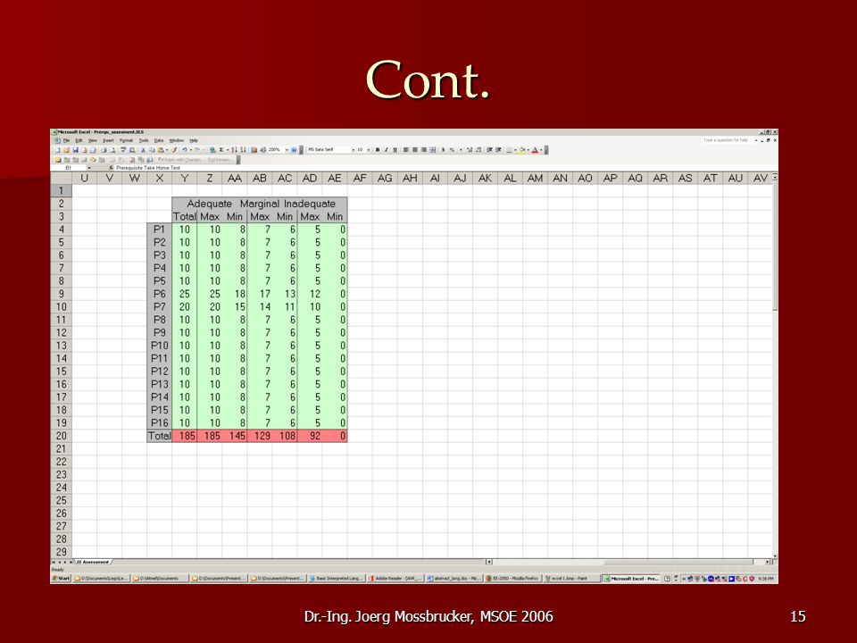Image resolution: width=857 pixels, height=643 pixels.
Task: Click the Chart Wizard icon
Action: click(x=254, y=150)
